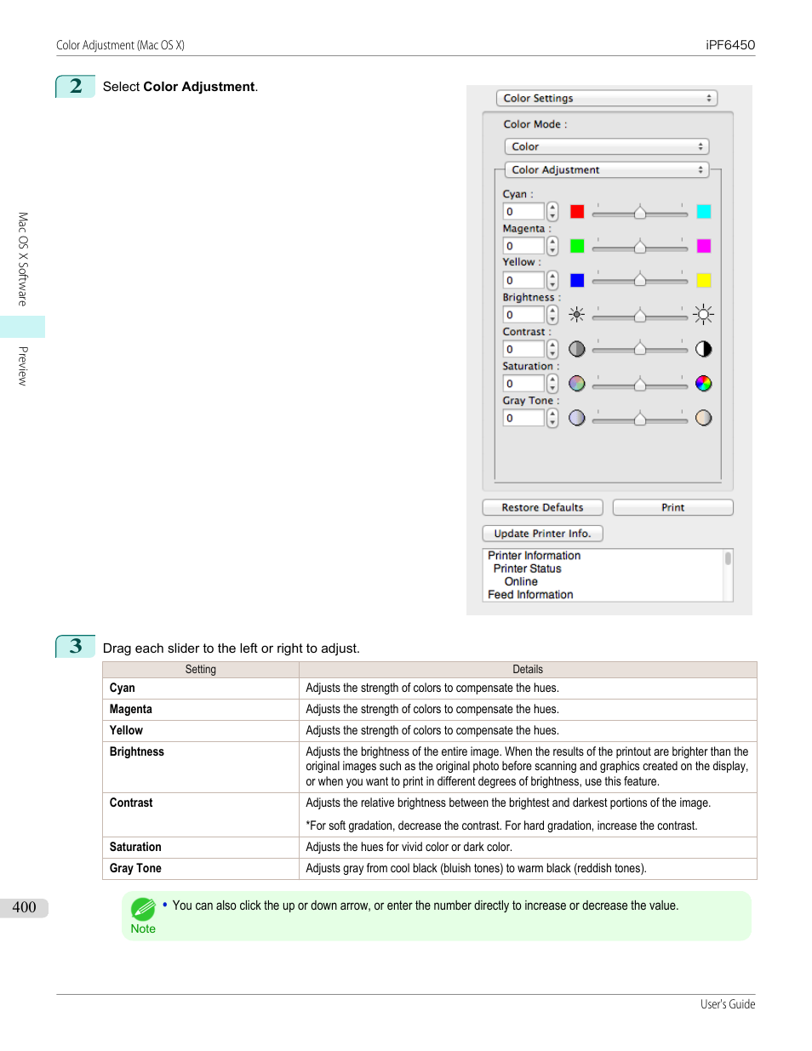Click the yellow swatch at slider end
The width and height of the screenshot is (812, 1051).
pos(704,280)
